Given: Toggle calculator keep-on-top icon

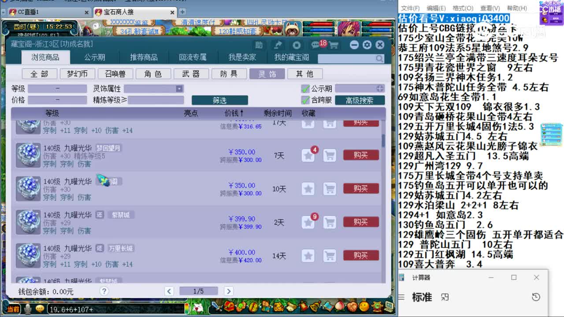Looking at the screenshot, I should [x=445, y=297].
